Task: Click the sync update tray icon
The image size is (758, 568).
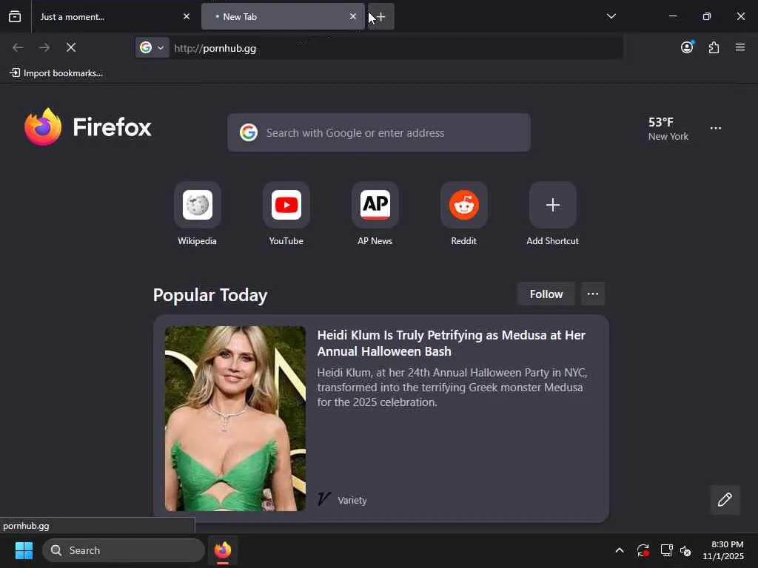Action: tap(643, 550)
